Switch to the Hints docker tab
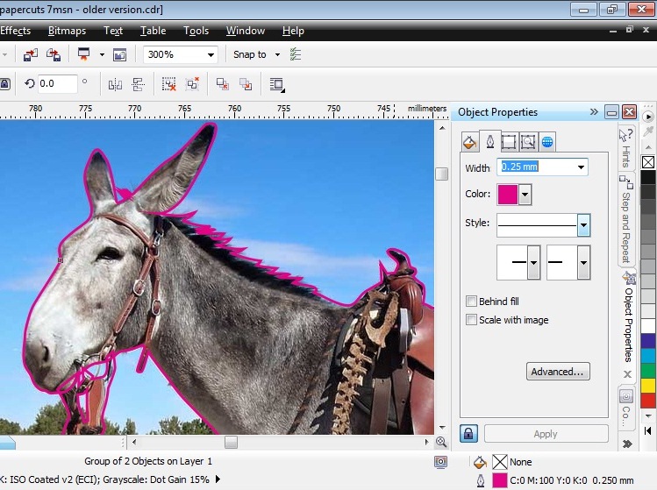Screen dimensions: 657x490 (x=625, y=149)
